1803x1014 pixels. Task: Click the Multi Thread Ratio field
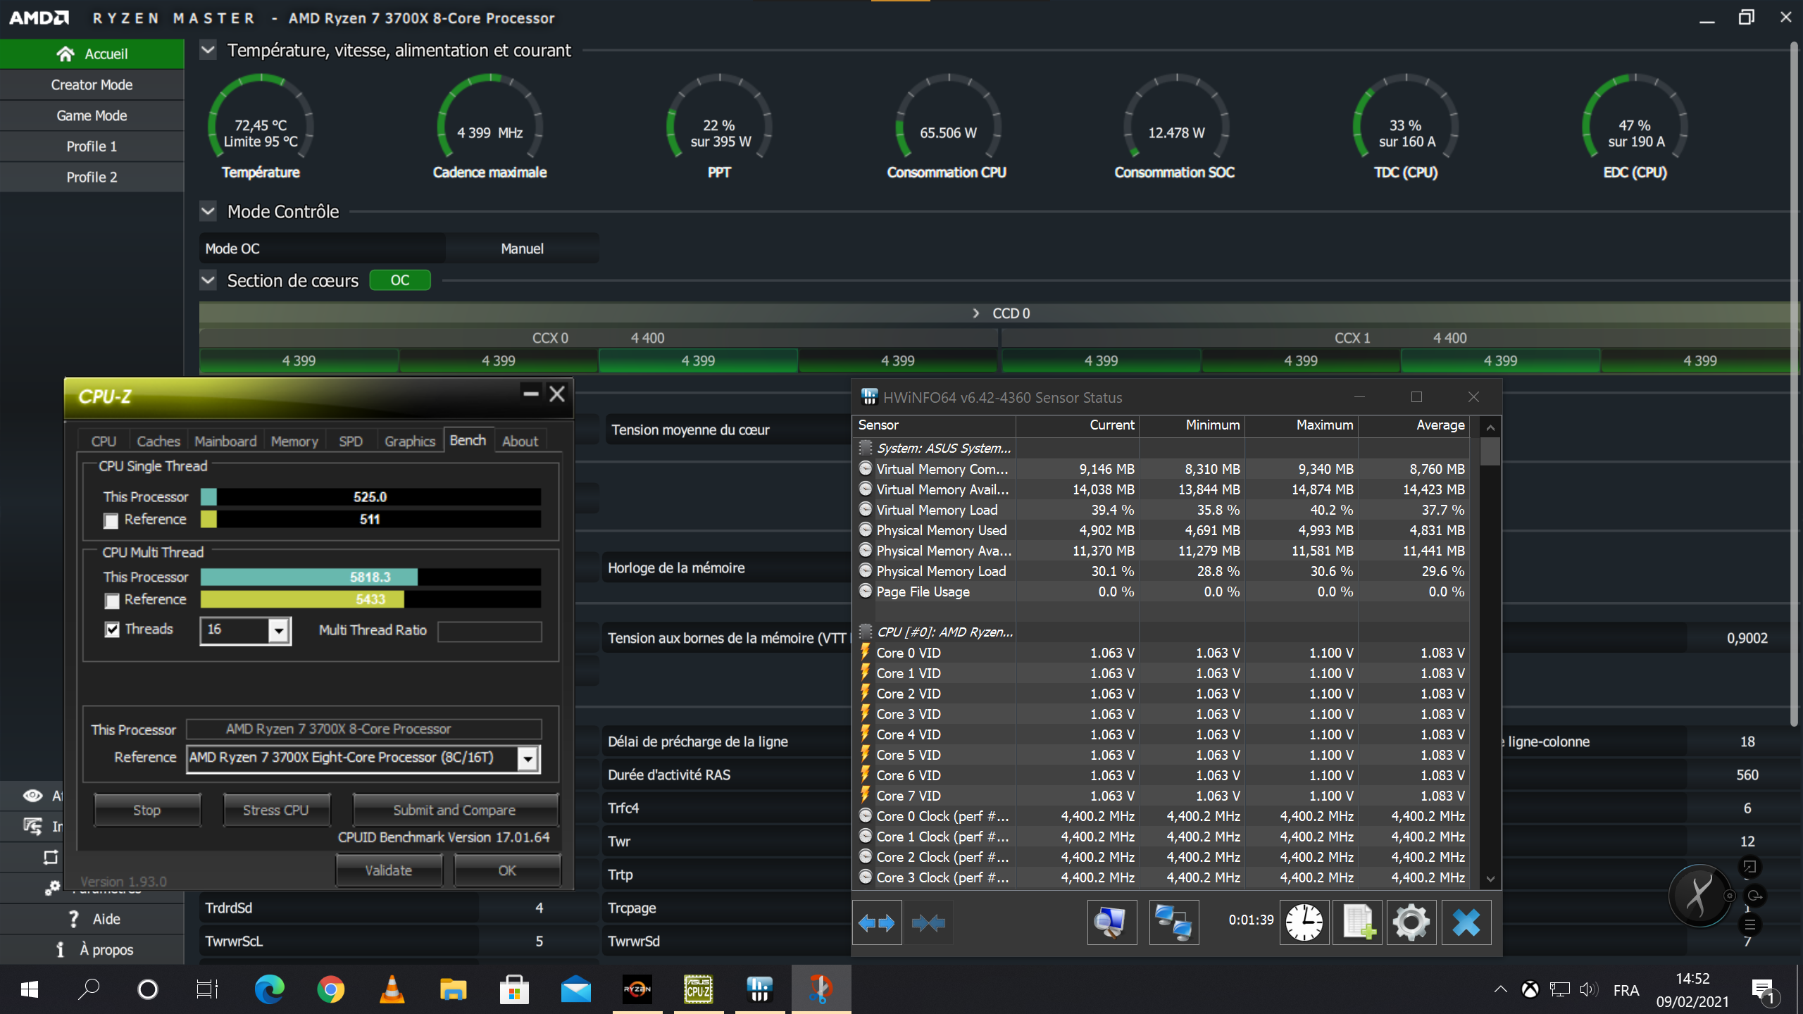coord(489,631)
